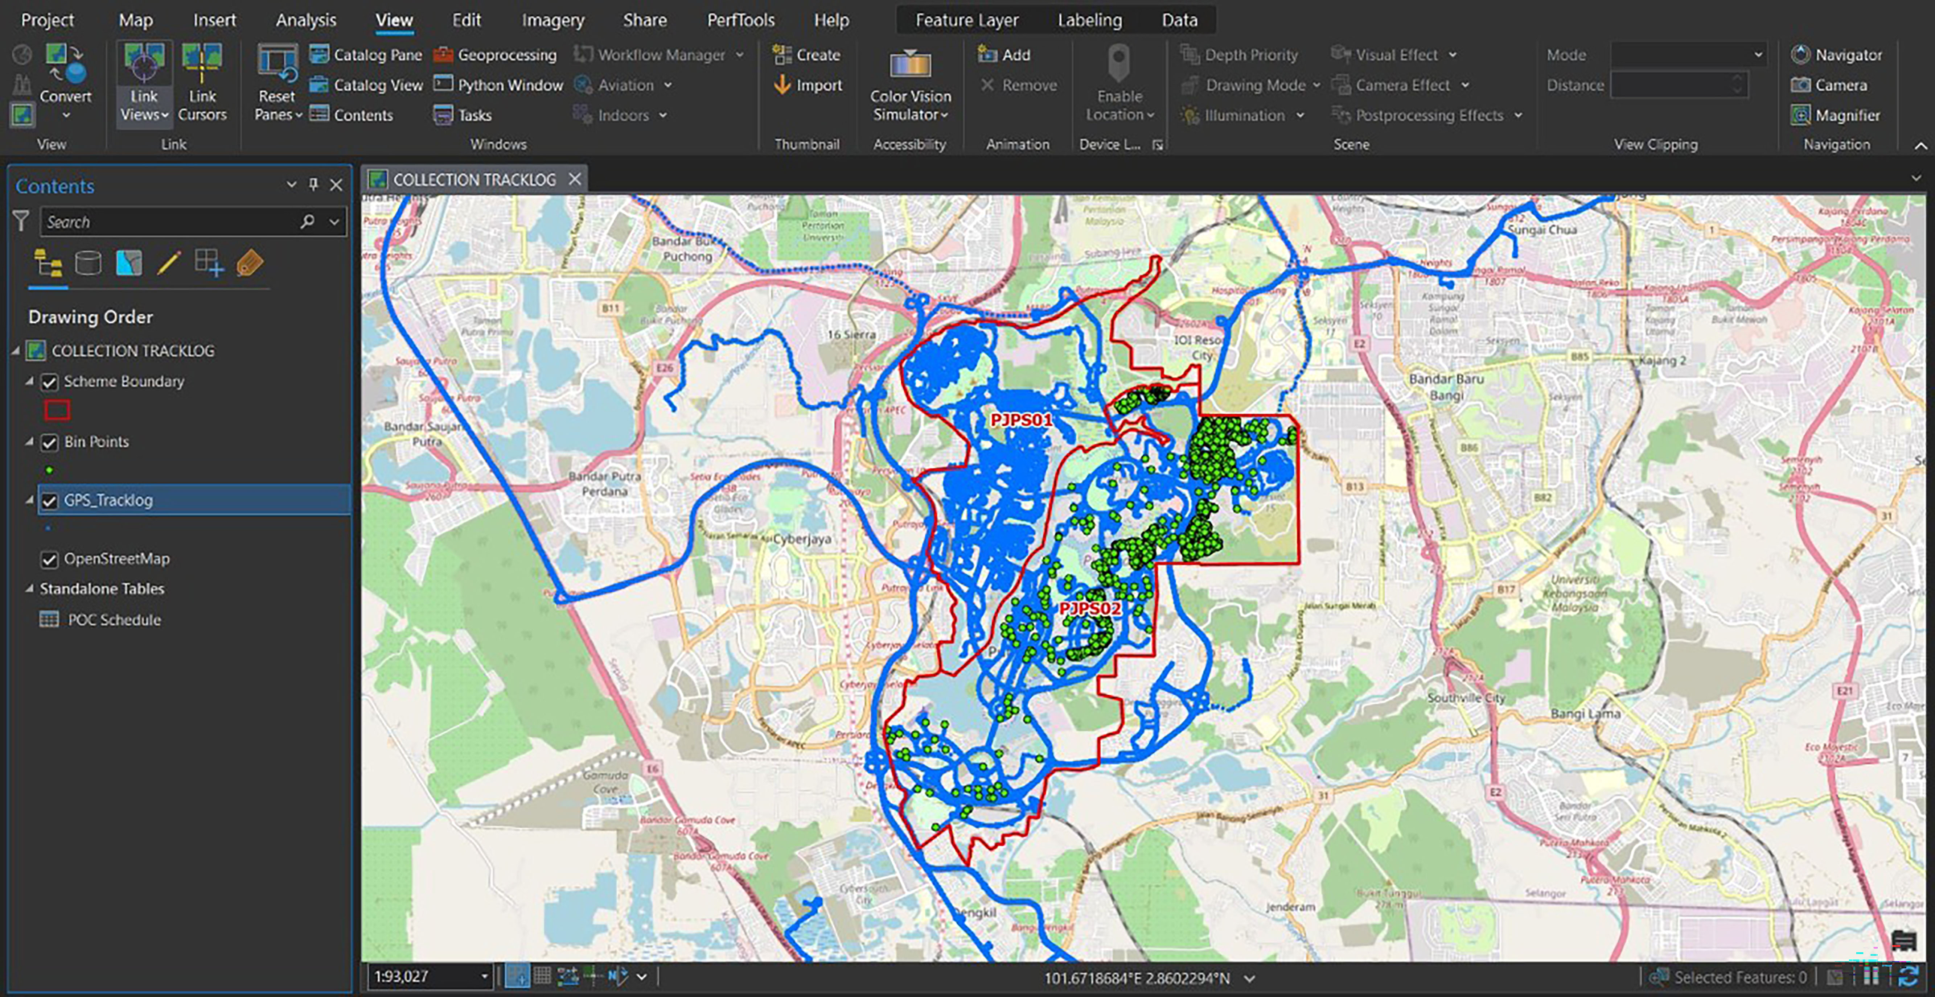Open the Geoprocessing pane
The image size is (1935, 997).
coord(496,55)
